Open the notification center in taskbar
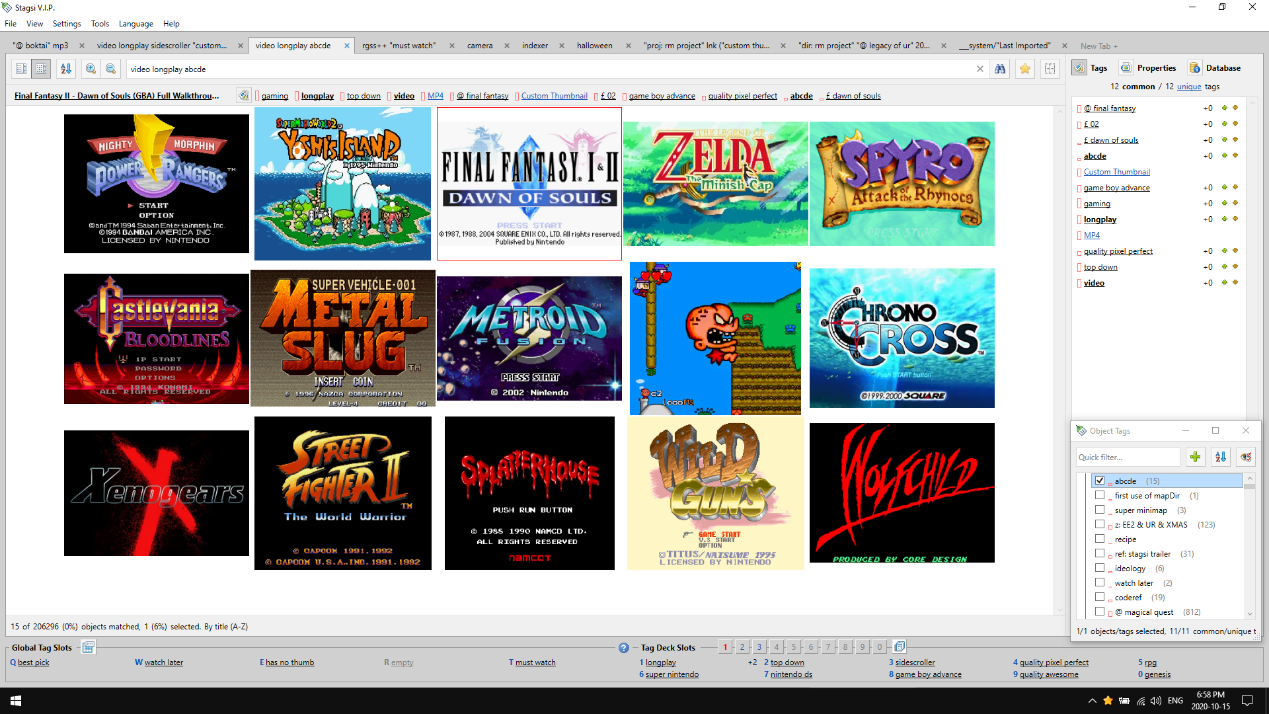 pyautogui.click(x=1247, y=701)
